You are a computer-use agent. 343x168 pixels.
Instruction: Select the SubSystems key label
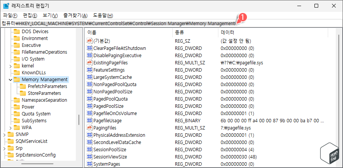pyautogui.click(x=34, y=120)
